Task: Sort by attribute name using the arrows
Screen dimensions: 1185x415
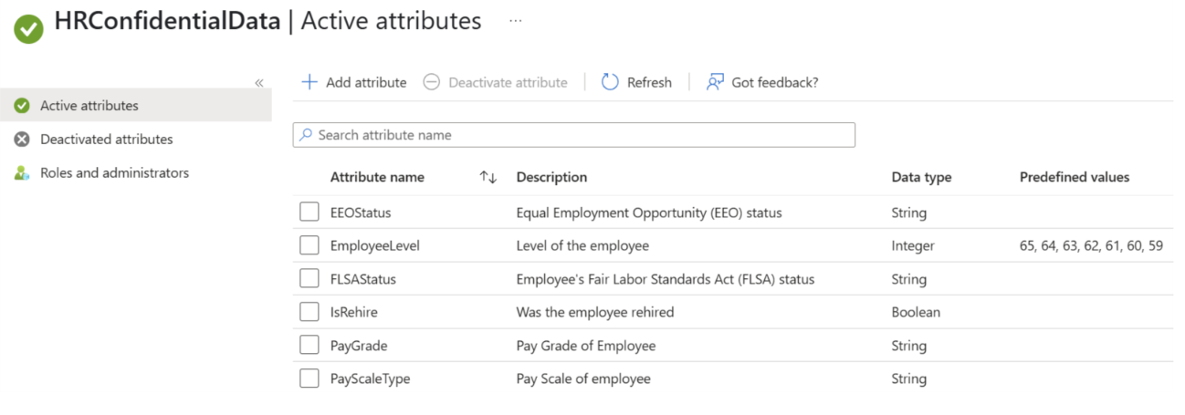Action: click(488, 177)
